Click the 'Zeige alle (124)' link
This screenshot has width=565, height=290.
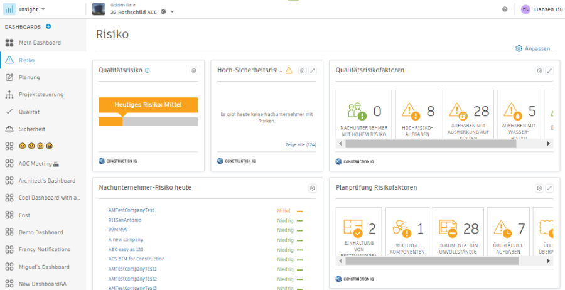click(301, 144)
